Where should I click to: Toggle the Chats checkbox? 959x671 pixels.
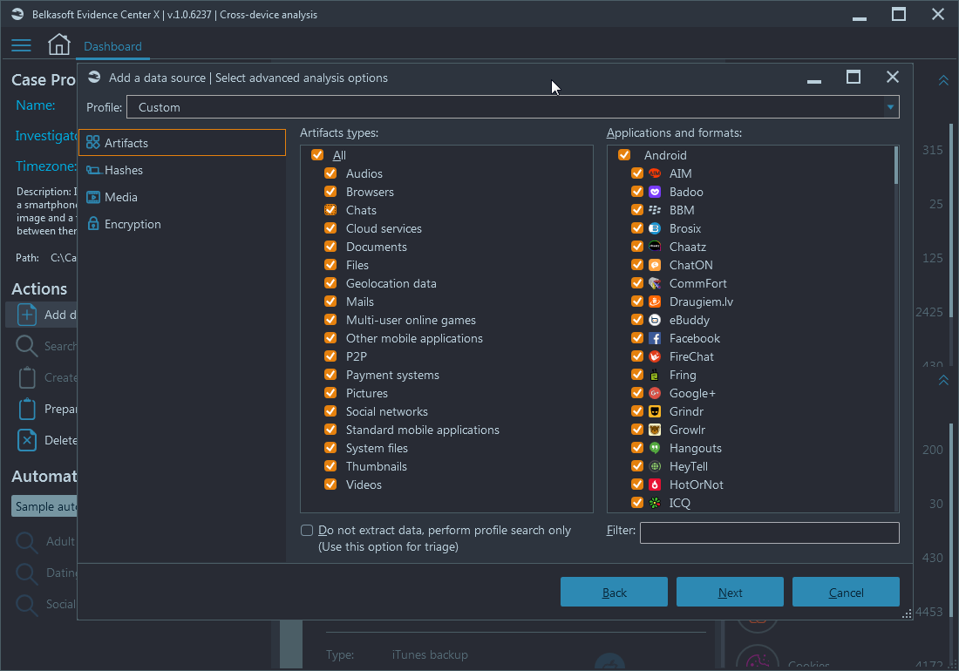pyautogui.click(x=331, y=210)
